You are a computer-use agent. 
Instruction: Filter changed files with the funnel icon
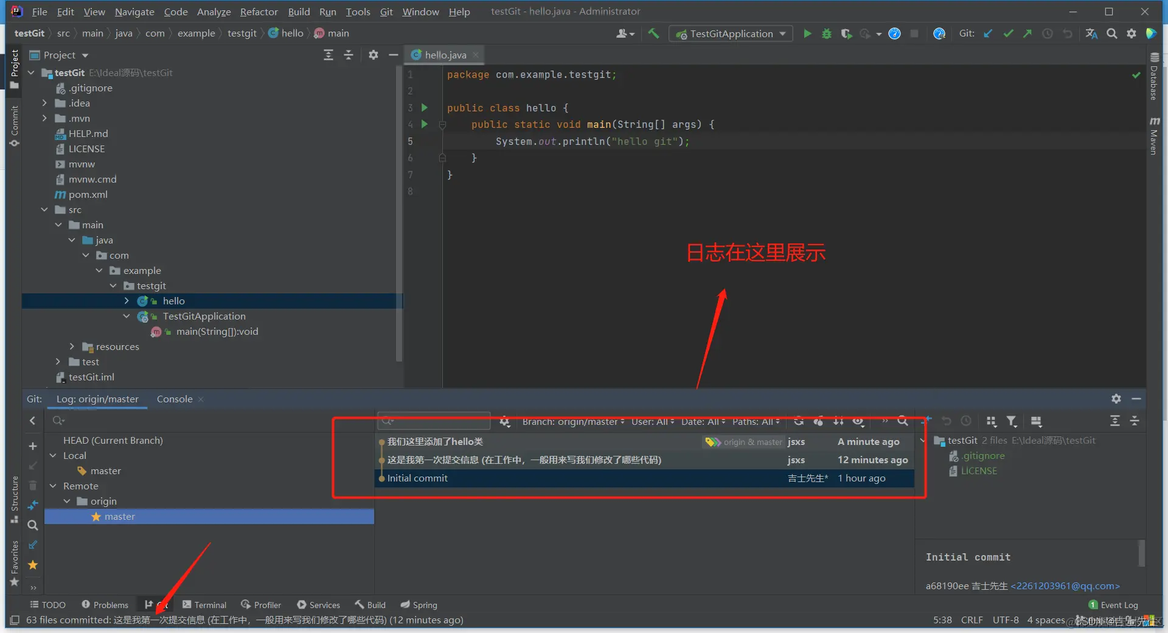point(1011,421)
